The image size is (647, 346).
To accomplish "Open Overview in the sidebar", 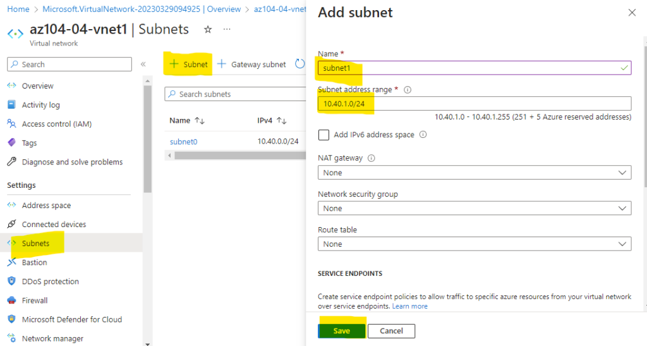I will click(x=37, y=86).
